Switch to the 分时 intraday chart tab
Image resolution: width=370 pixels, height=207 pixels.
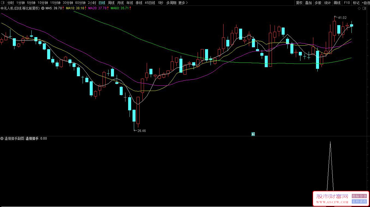[11, 3]
